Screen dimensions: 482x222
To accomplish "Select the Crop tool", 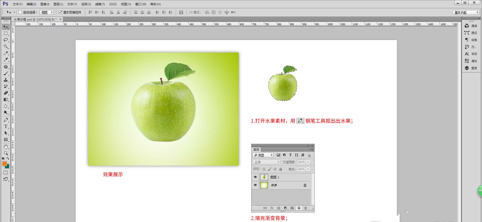I will point(6,53).
